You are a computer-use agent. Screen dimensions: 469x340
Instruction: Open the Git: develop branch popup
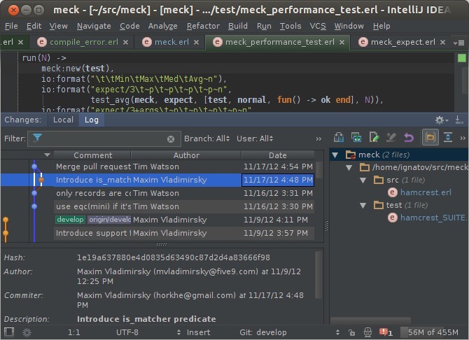pyautogui.click(x=263, y=332)
